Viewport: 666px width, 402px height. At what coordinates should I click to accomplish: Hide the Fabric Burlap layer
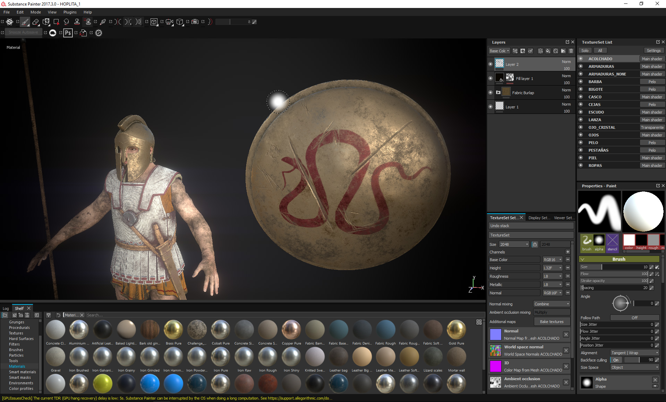490,92
